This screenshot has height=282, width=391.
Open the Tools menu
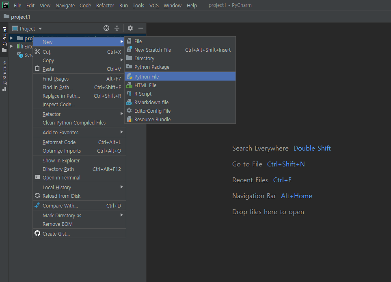[138, 5]
